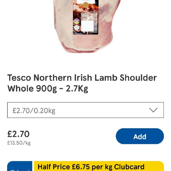Screen dimensions: 171x171
Task: Click the Whole 900g - 2.7Kg title line
Action: point(48,89)
